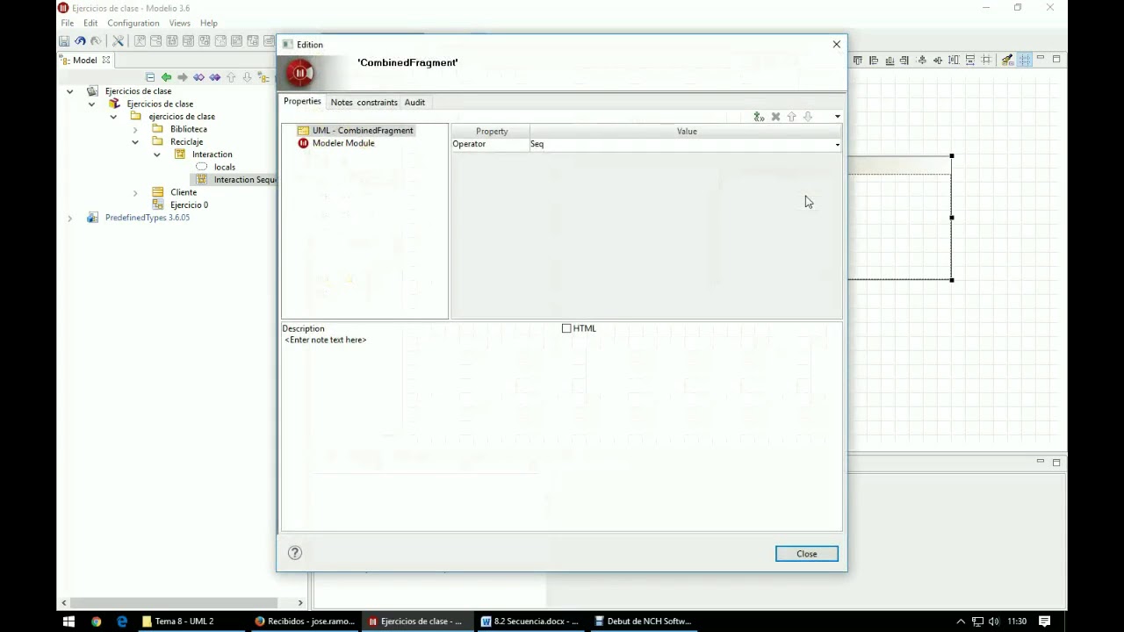Screen dimensions: 1124x632
Task: Expand the Cliente class node
Action: [135, 192]
